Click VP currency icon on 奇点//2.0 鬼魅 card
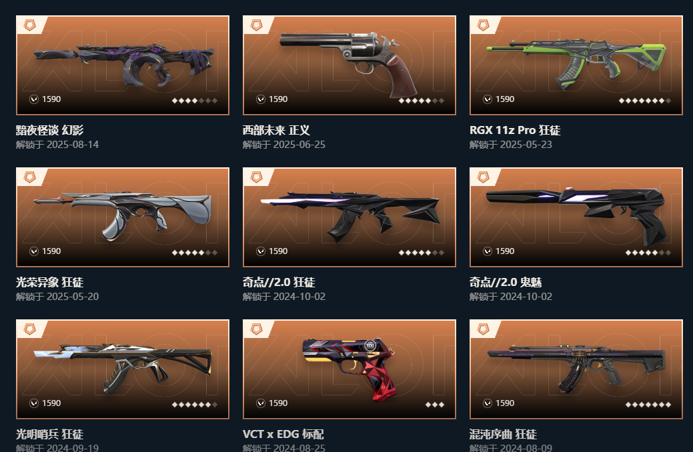The image size is (693, 452). pos(488,251)
